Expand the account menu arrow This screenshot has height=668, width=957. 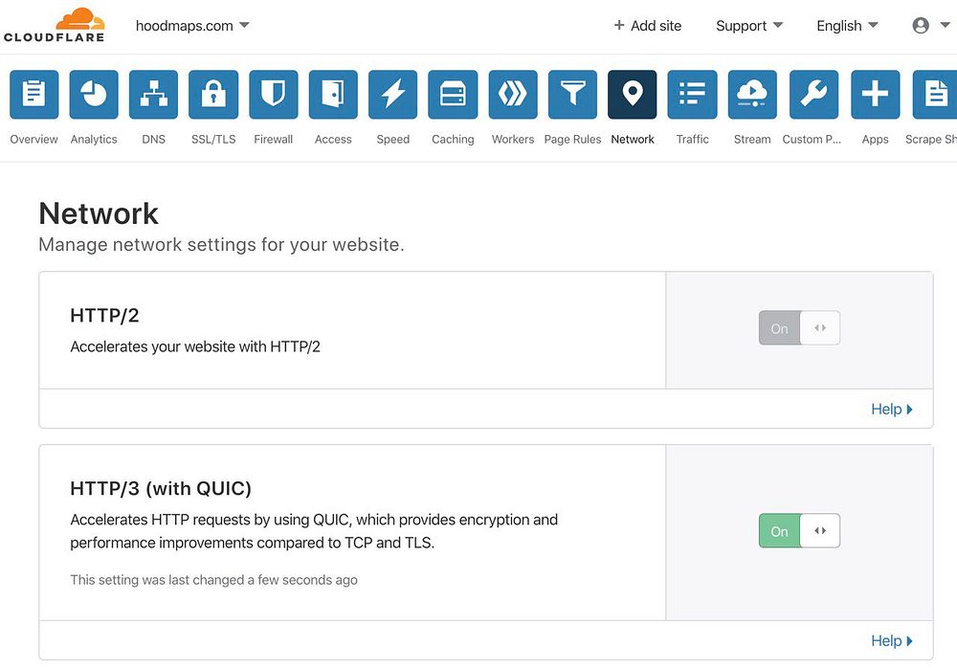point(945,25)
